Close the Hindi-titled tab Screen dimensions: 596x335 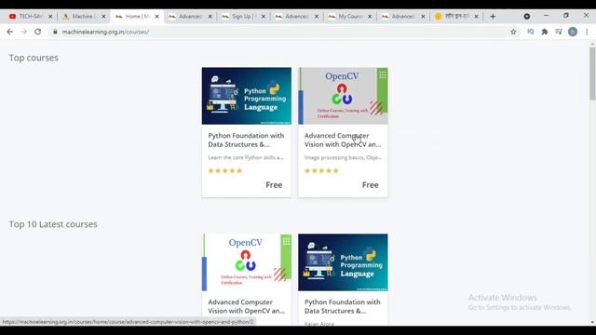476,17
